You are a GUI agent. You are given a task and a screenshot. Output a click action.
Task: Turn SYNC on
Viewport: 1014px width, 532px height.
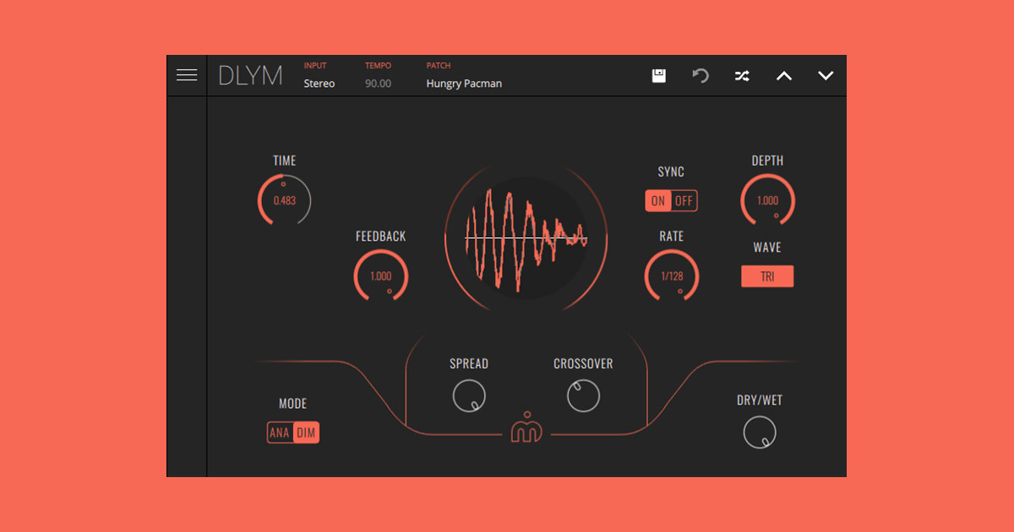[658, 201]
